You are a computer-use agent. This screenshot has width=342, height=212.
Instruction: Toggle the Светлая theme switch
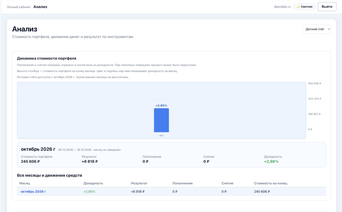304,7
